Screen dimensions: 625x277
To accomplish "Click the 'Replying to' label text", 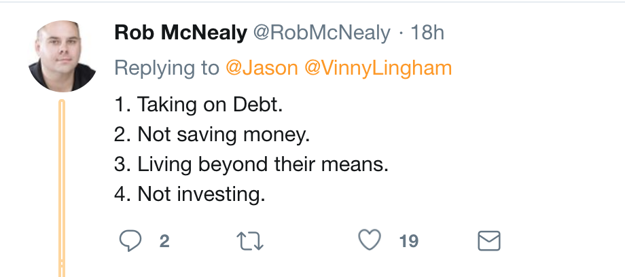I will tap(166, 68).
